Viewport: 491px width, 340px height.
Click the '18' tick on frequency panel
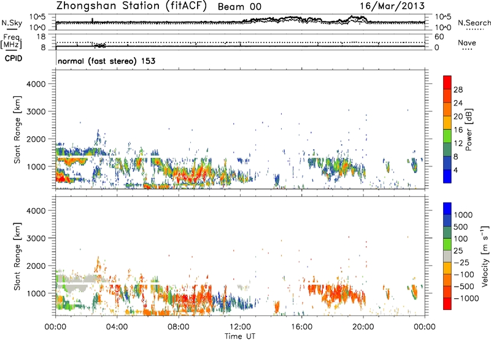41,37
